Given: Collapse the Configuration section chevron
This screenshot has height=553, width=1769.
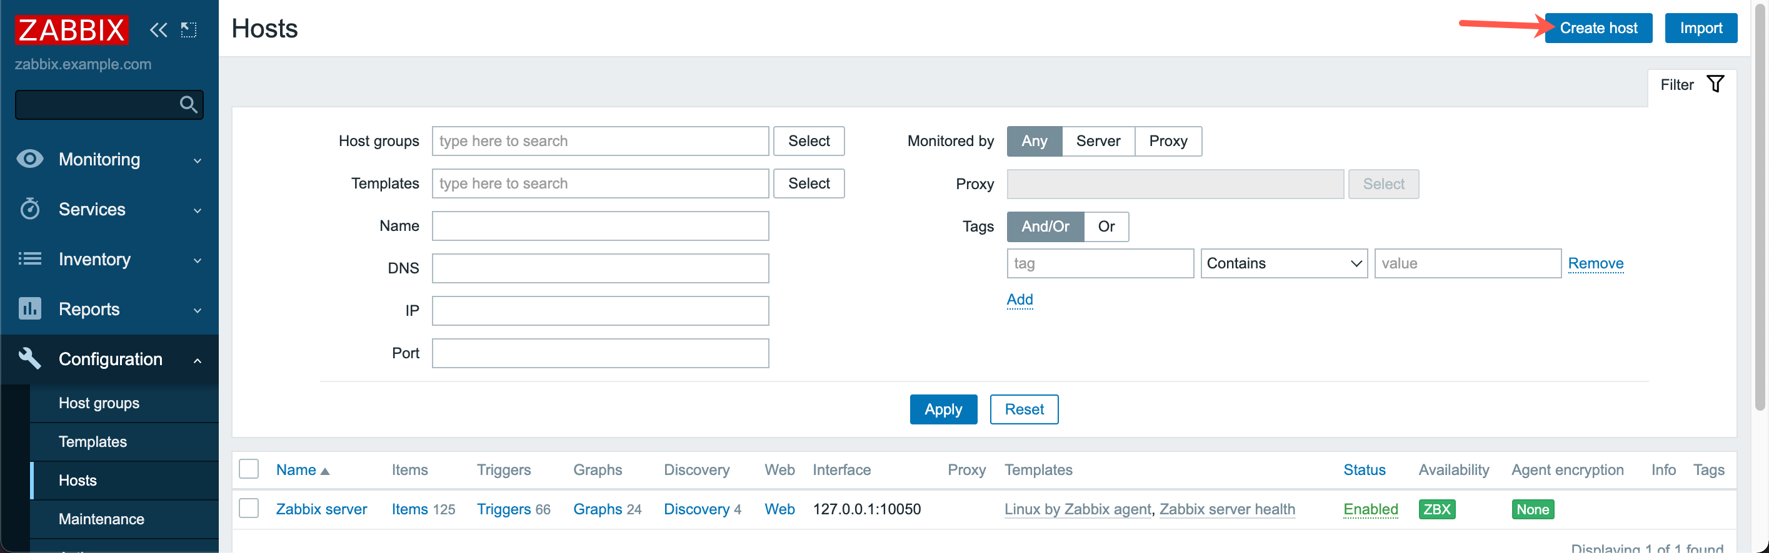Looking at the screenshot, I should pos(198,360).
